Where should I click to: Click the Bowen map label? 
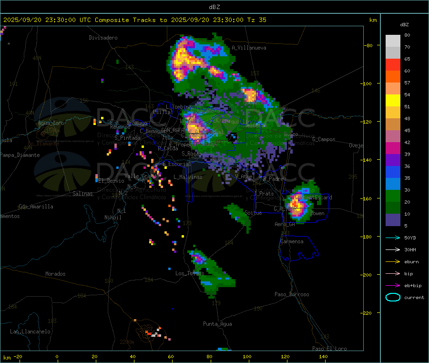coord(317,213)
